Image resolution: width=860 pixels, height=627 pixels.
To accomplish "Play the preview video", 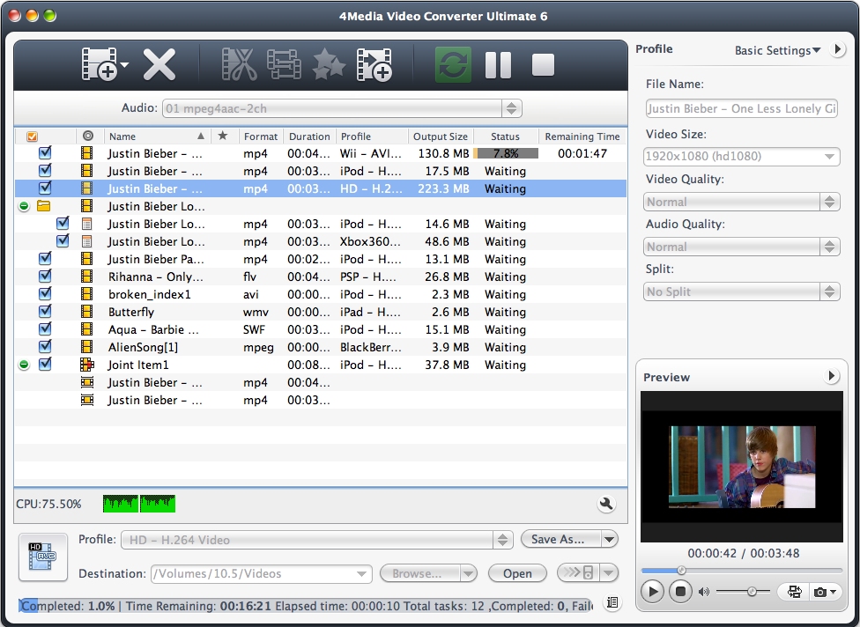I will click(652, 592).
